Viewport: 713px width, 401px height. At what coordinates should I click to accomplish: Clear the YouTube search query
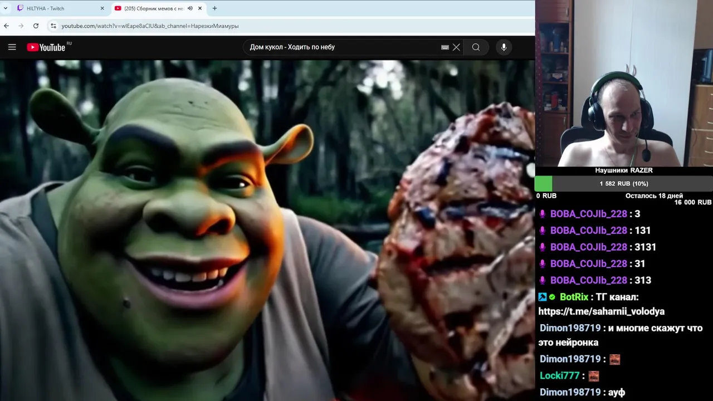pos(456,47)
